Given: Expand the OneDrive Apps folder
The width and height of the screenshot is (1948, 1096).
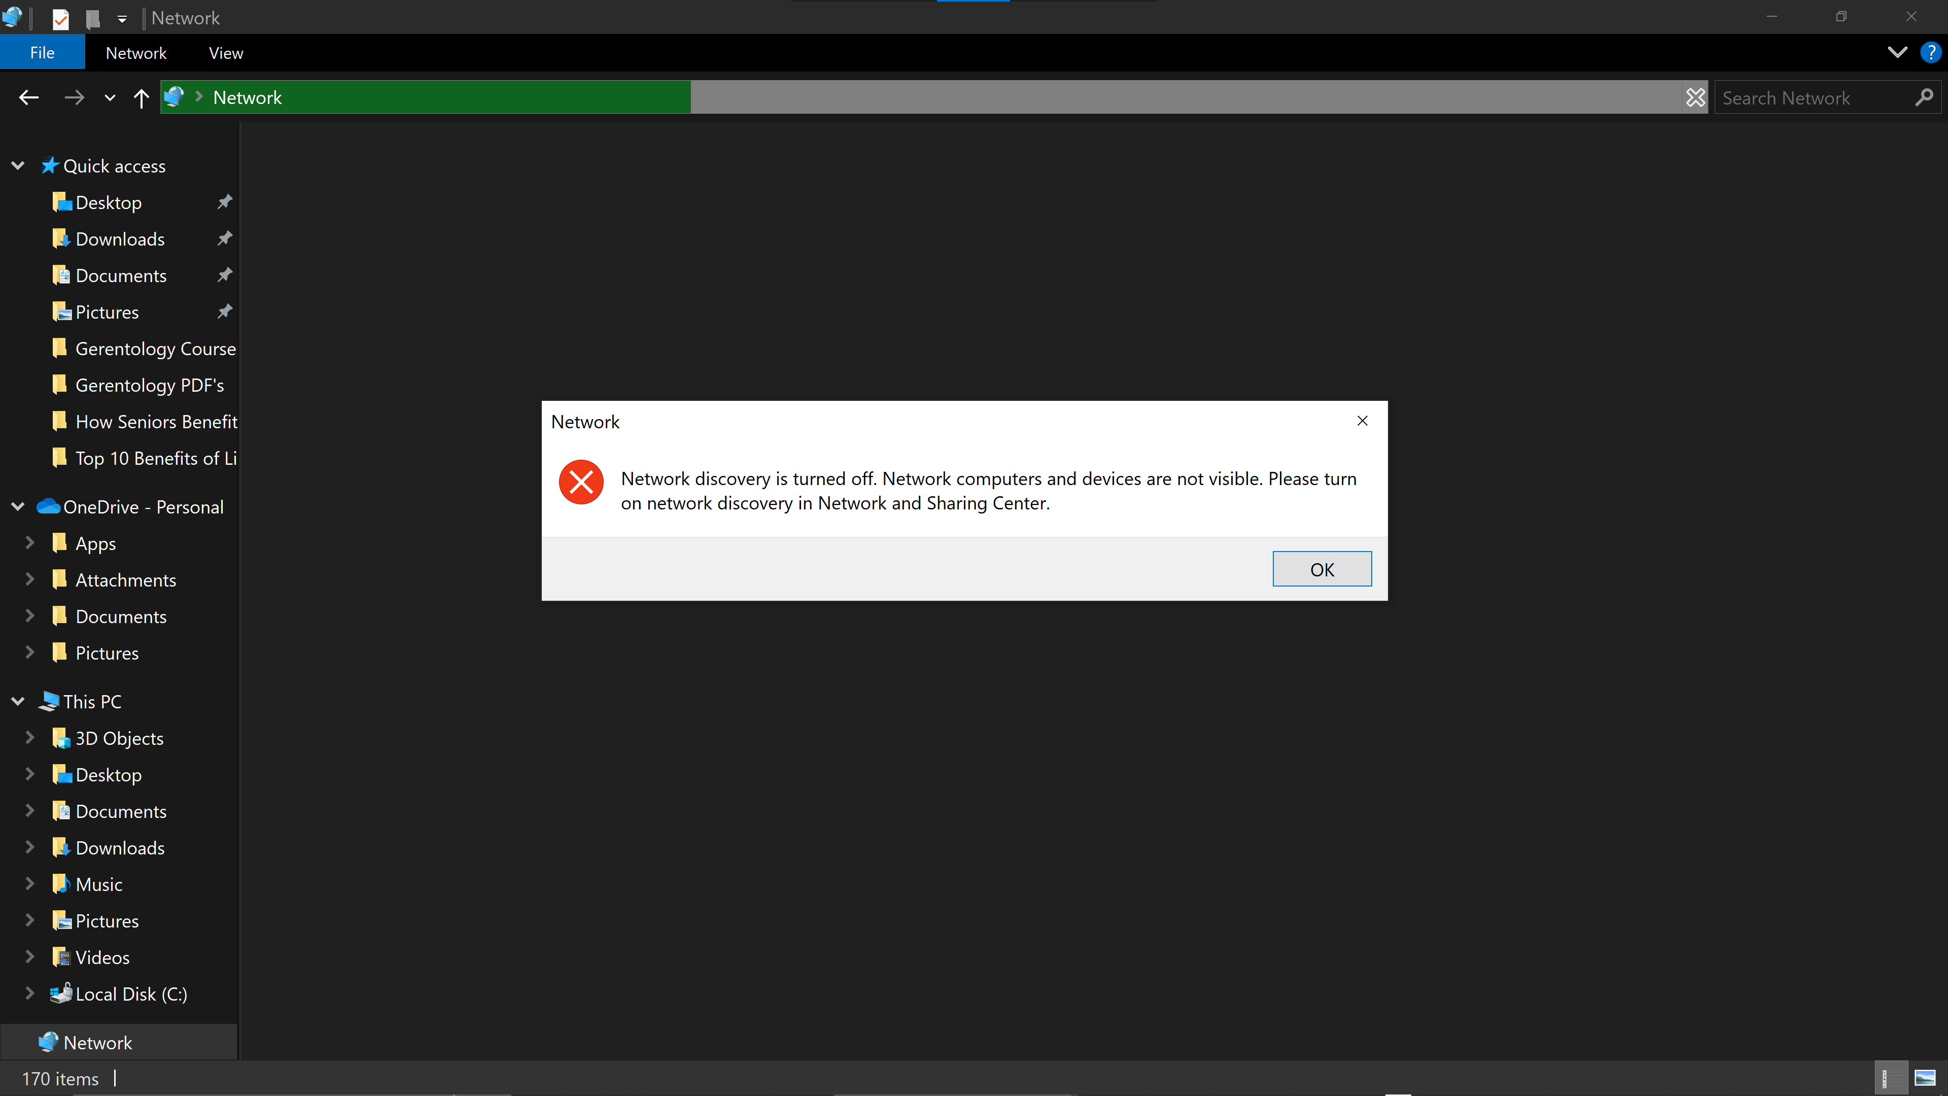Looking at the screenshot, I should coord(29,542).
